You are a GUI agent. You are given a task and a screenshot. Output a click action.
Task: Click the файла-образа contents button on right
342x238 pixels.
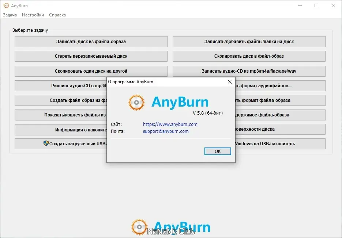click(280, 115)
